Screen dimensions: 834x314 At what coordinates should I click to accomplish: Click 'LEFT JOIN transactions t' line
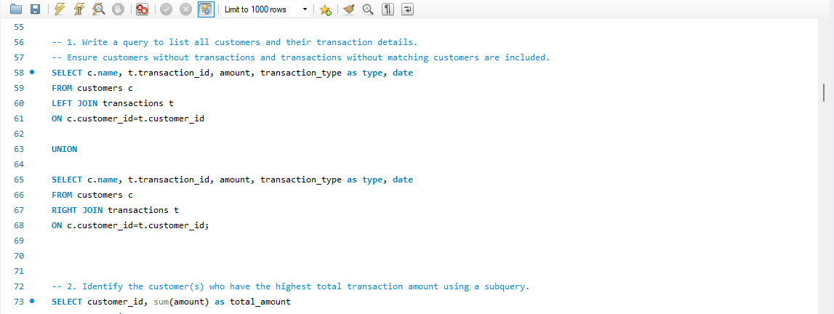(x=113, y=103)
